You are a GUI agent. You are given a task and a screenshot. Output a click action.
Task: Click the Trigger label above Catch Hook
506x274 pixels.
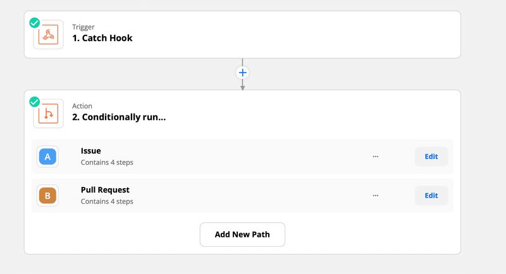(83, 27)
